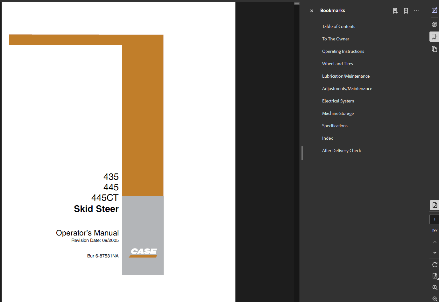Select the Lubrication/Maintenance bookmark

(346, 76)
